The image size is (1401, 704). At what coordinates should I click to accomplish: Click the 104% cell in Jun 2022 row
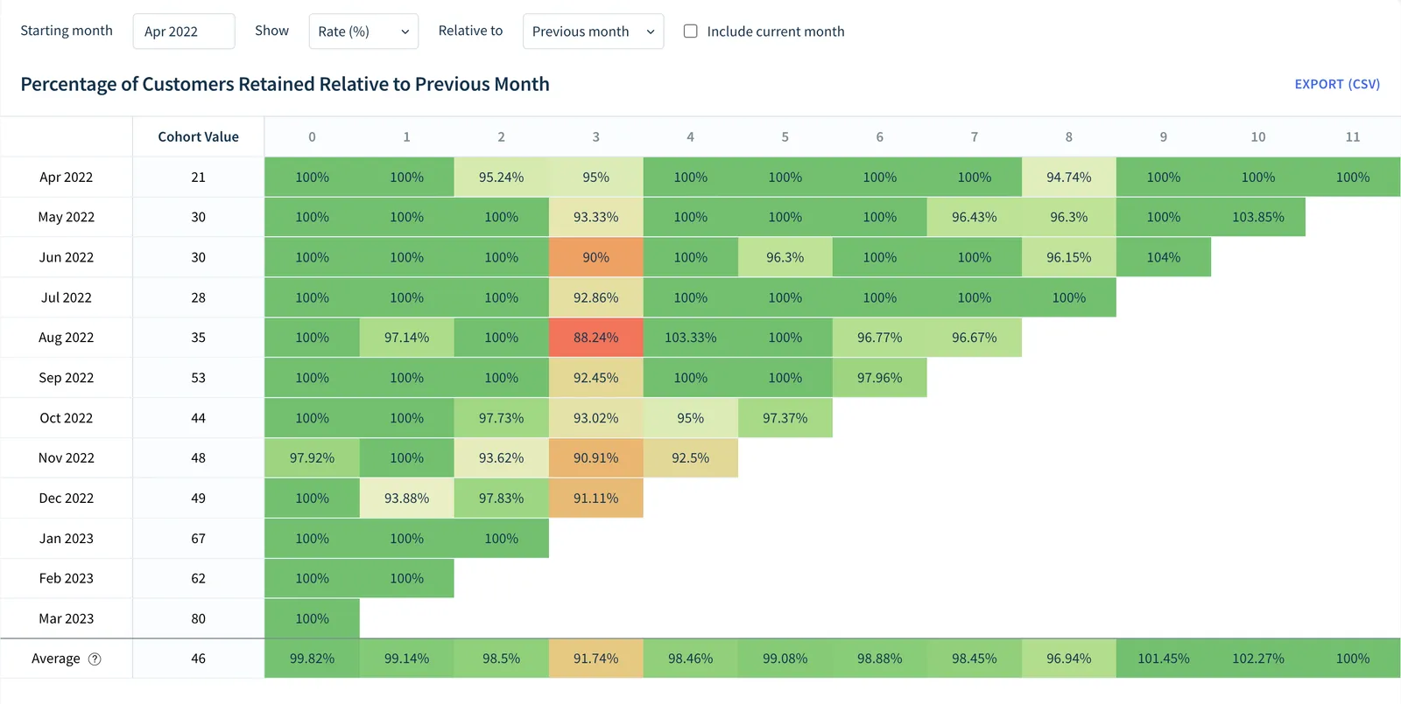coord(1164,257)
